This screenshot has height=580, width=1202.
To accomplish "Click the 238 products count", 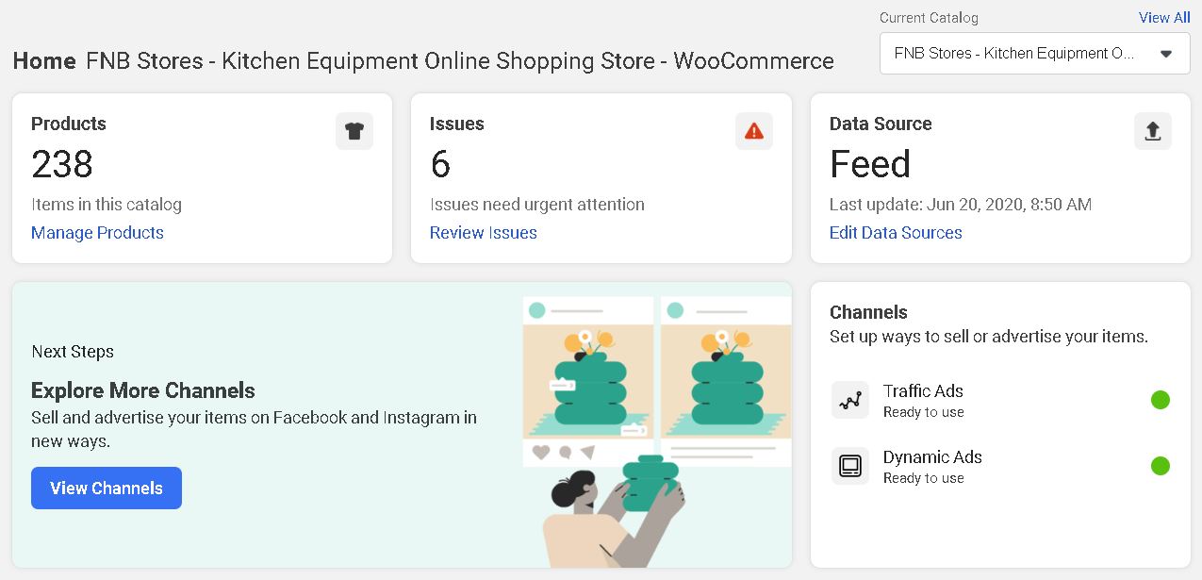I will 62,164.
